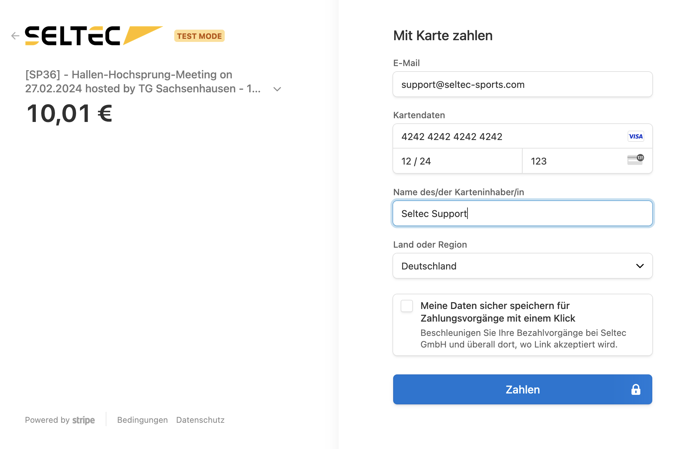Click the 10,01 € amount text
This screenshot has width=699, height=449.
pos(70,113)
